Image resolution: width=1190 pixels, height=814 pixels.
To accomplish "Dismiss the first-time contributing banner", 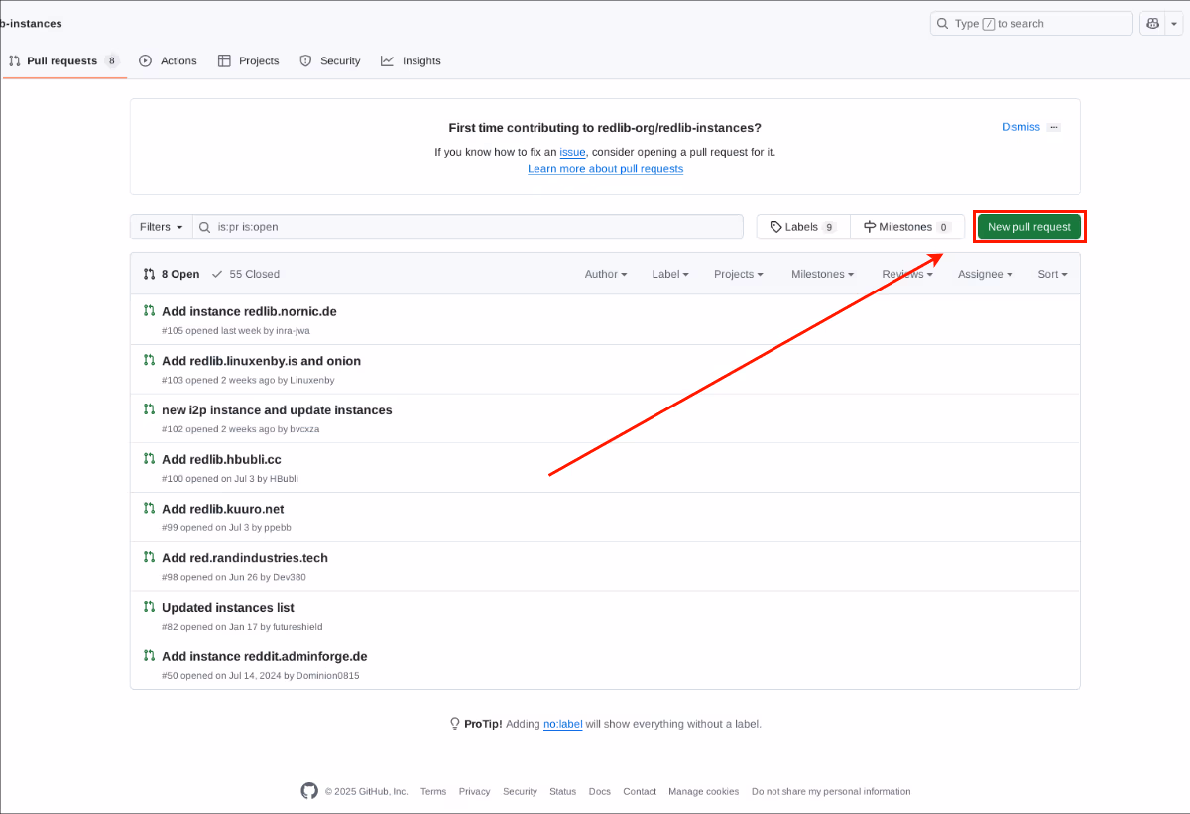I will [1020, 127].
